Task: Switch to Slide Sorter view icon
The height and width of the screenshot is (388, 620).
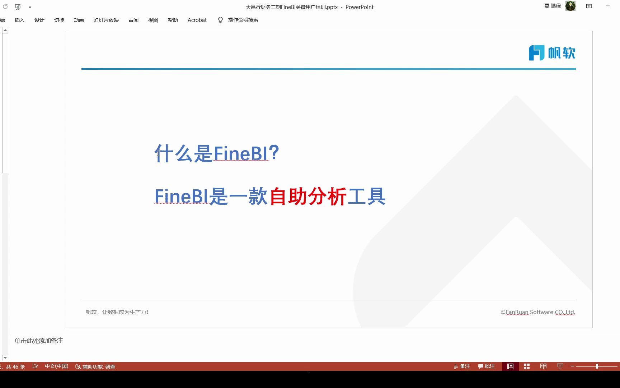Action: pos(527,366)
